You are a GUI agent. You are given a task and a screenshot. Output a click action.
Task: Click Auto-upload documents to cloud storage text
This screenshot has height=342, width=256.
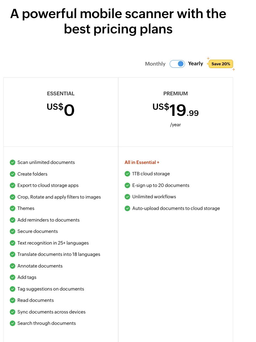pos(176,208)
